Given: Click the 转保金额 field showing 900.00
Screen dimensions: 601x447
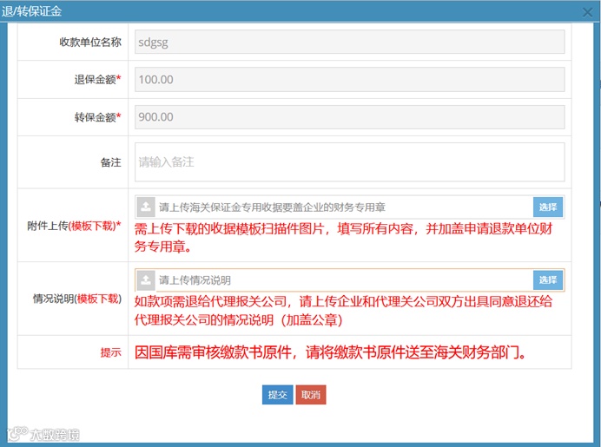Looking at the screenshot, I should [x=349, y=117].
